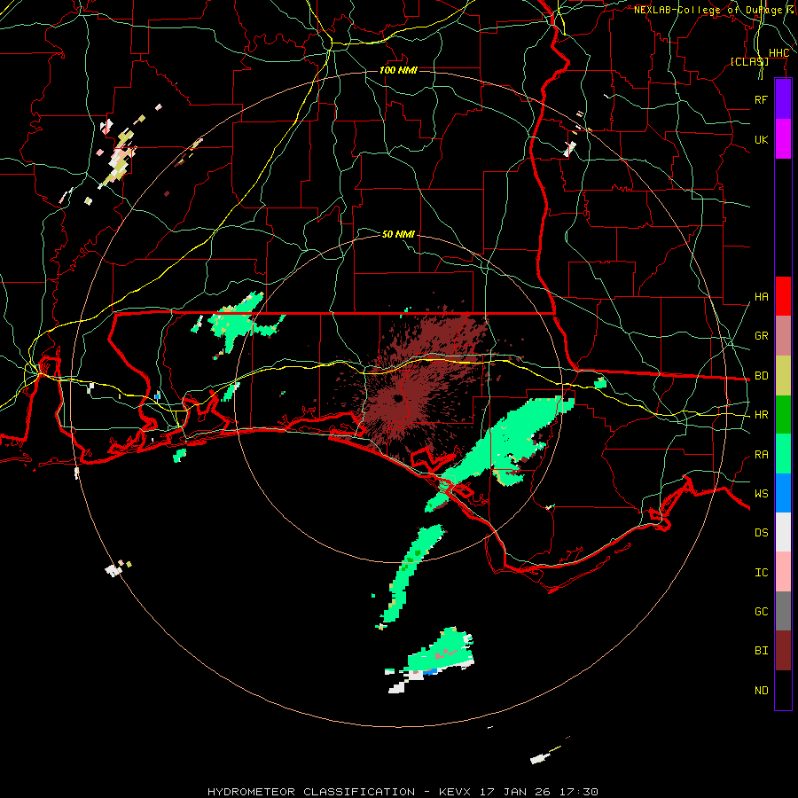The height and width of the screenshot is (798, 798).
Task: Pick the pinkish GR legend swatch
Action: pyautogui.click(x=783, y=336)
